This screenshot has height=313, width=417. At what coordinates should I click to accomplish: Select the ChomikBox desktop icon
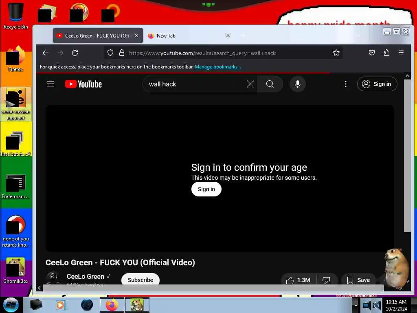[x=16, y=271]
